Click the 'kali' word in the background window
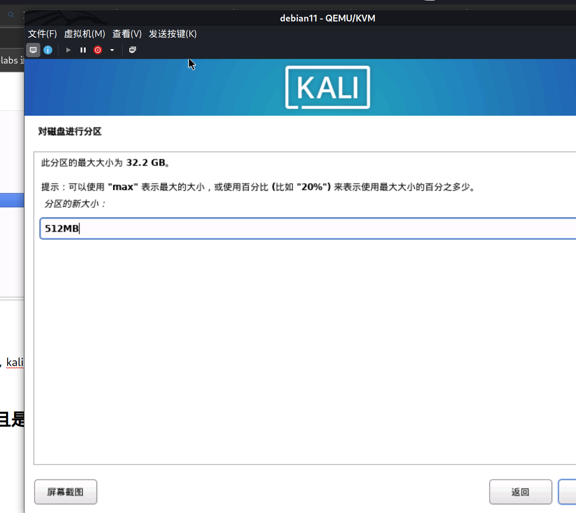The image size is (576, 513). [15, 362]
